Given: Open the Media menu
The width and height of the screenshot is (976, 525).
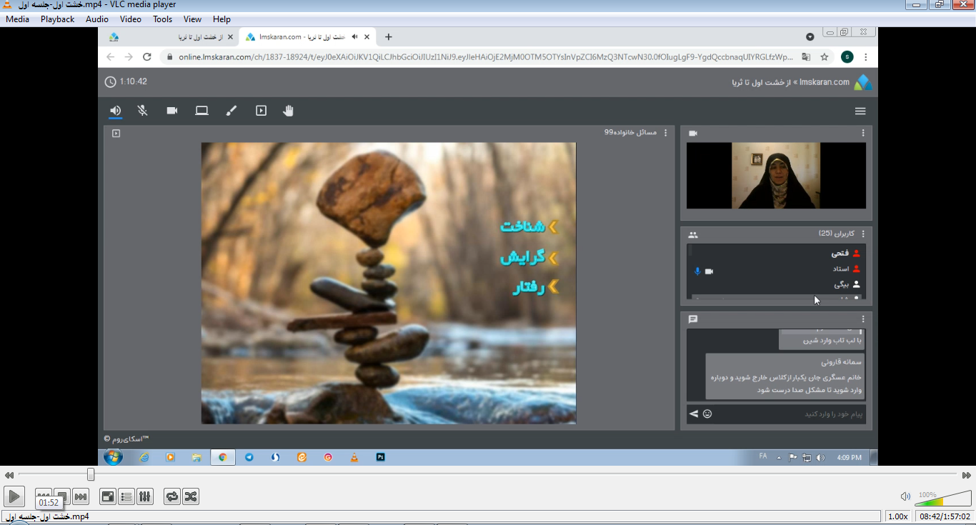Looking at the screenshot, I should click(x=17, y=19).
